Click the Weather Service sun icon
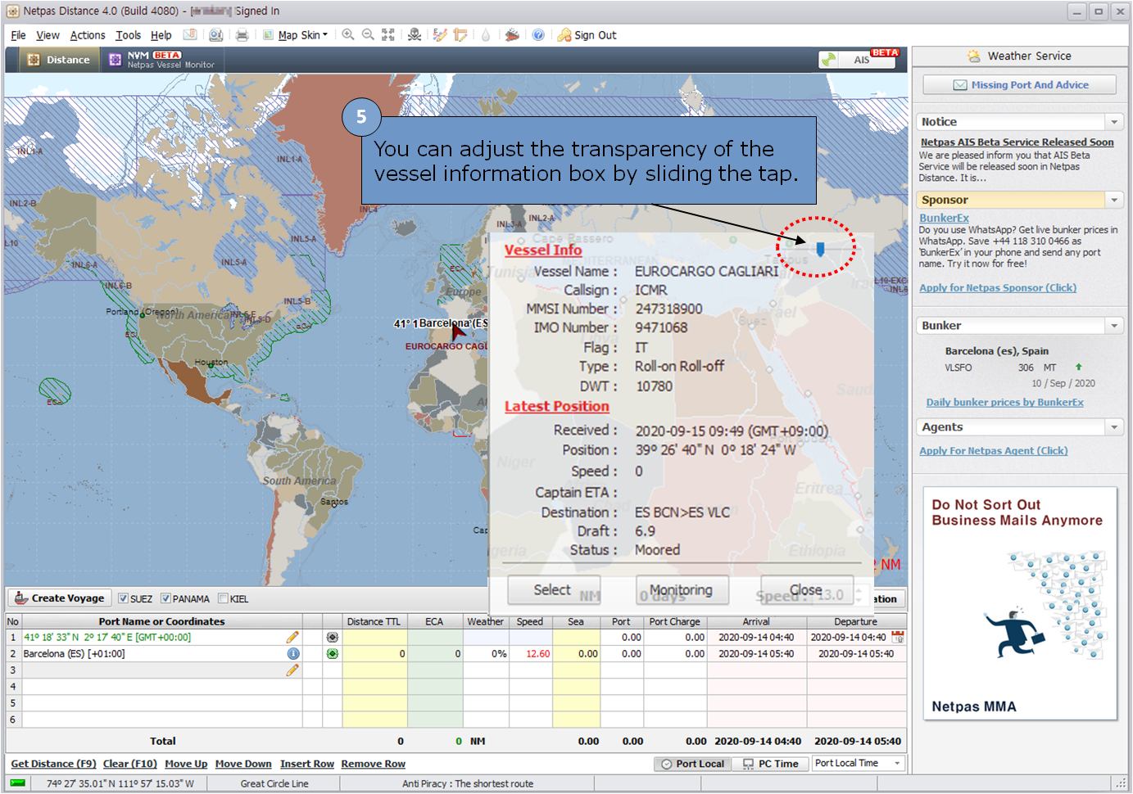 [x=973, y=56]
